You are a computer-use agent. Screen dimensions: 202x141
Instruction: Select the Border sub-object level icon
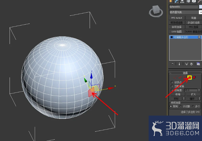(185, 78)
